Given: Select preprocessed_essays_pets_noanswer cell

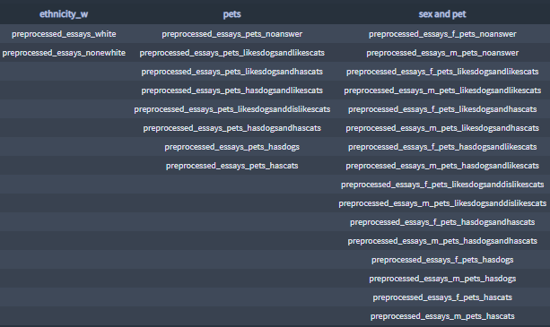Looking at the screenshot, I should point(231,34).
